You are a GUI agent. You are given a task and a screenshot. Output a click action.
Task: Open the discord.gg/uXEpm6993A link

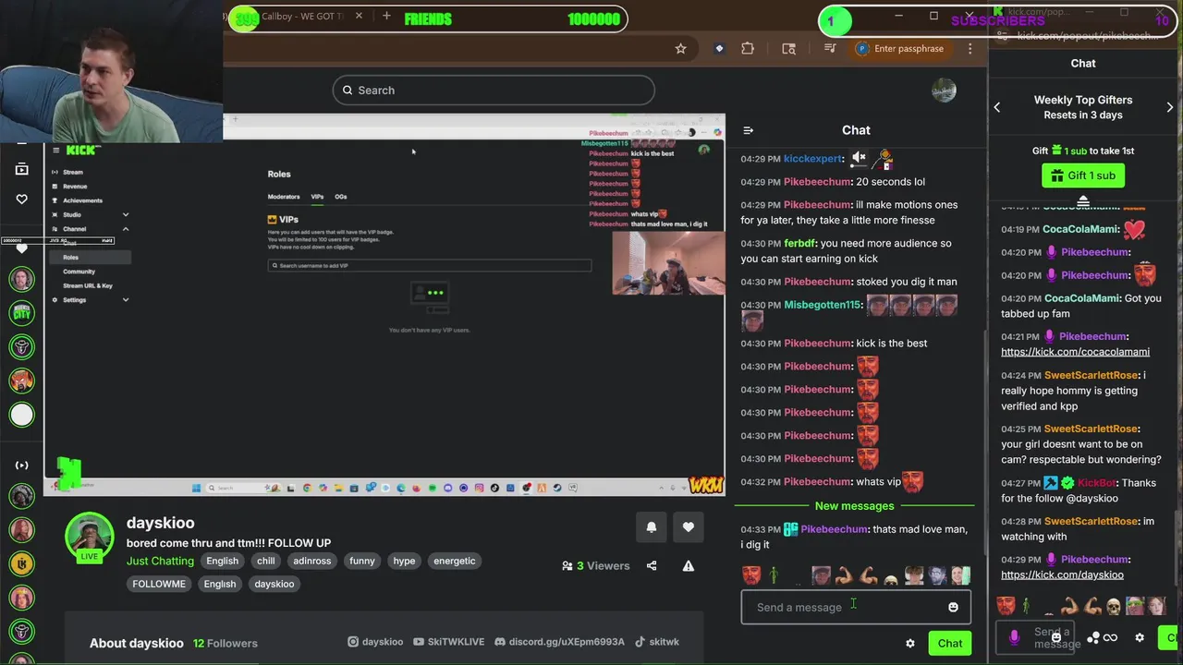(x=560, y=642)
